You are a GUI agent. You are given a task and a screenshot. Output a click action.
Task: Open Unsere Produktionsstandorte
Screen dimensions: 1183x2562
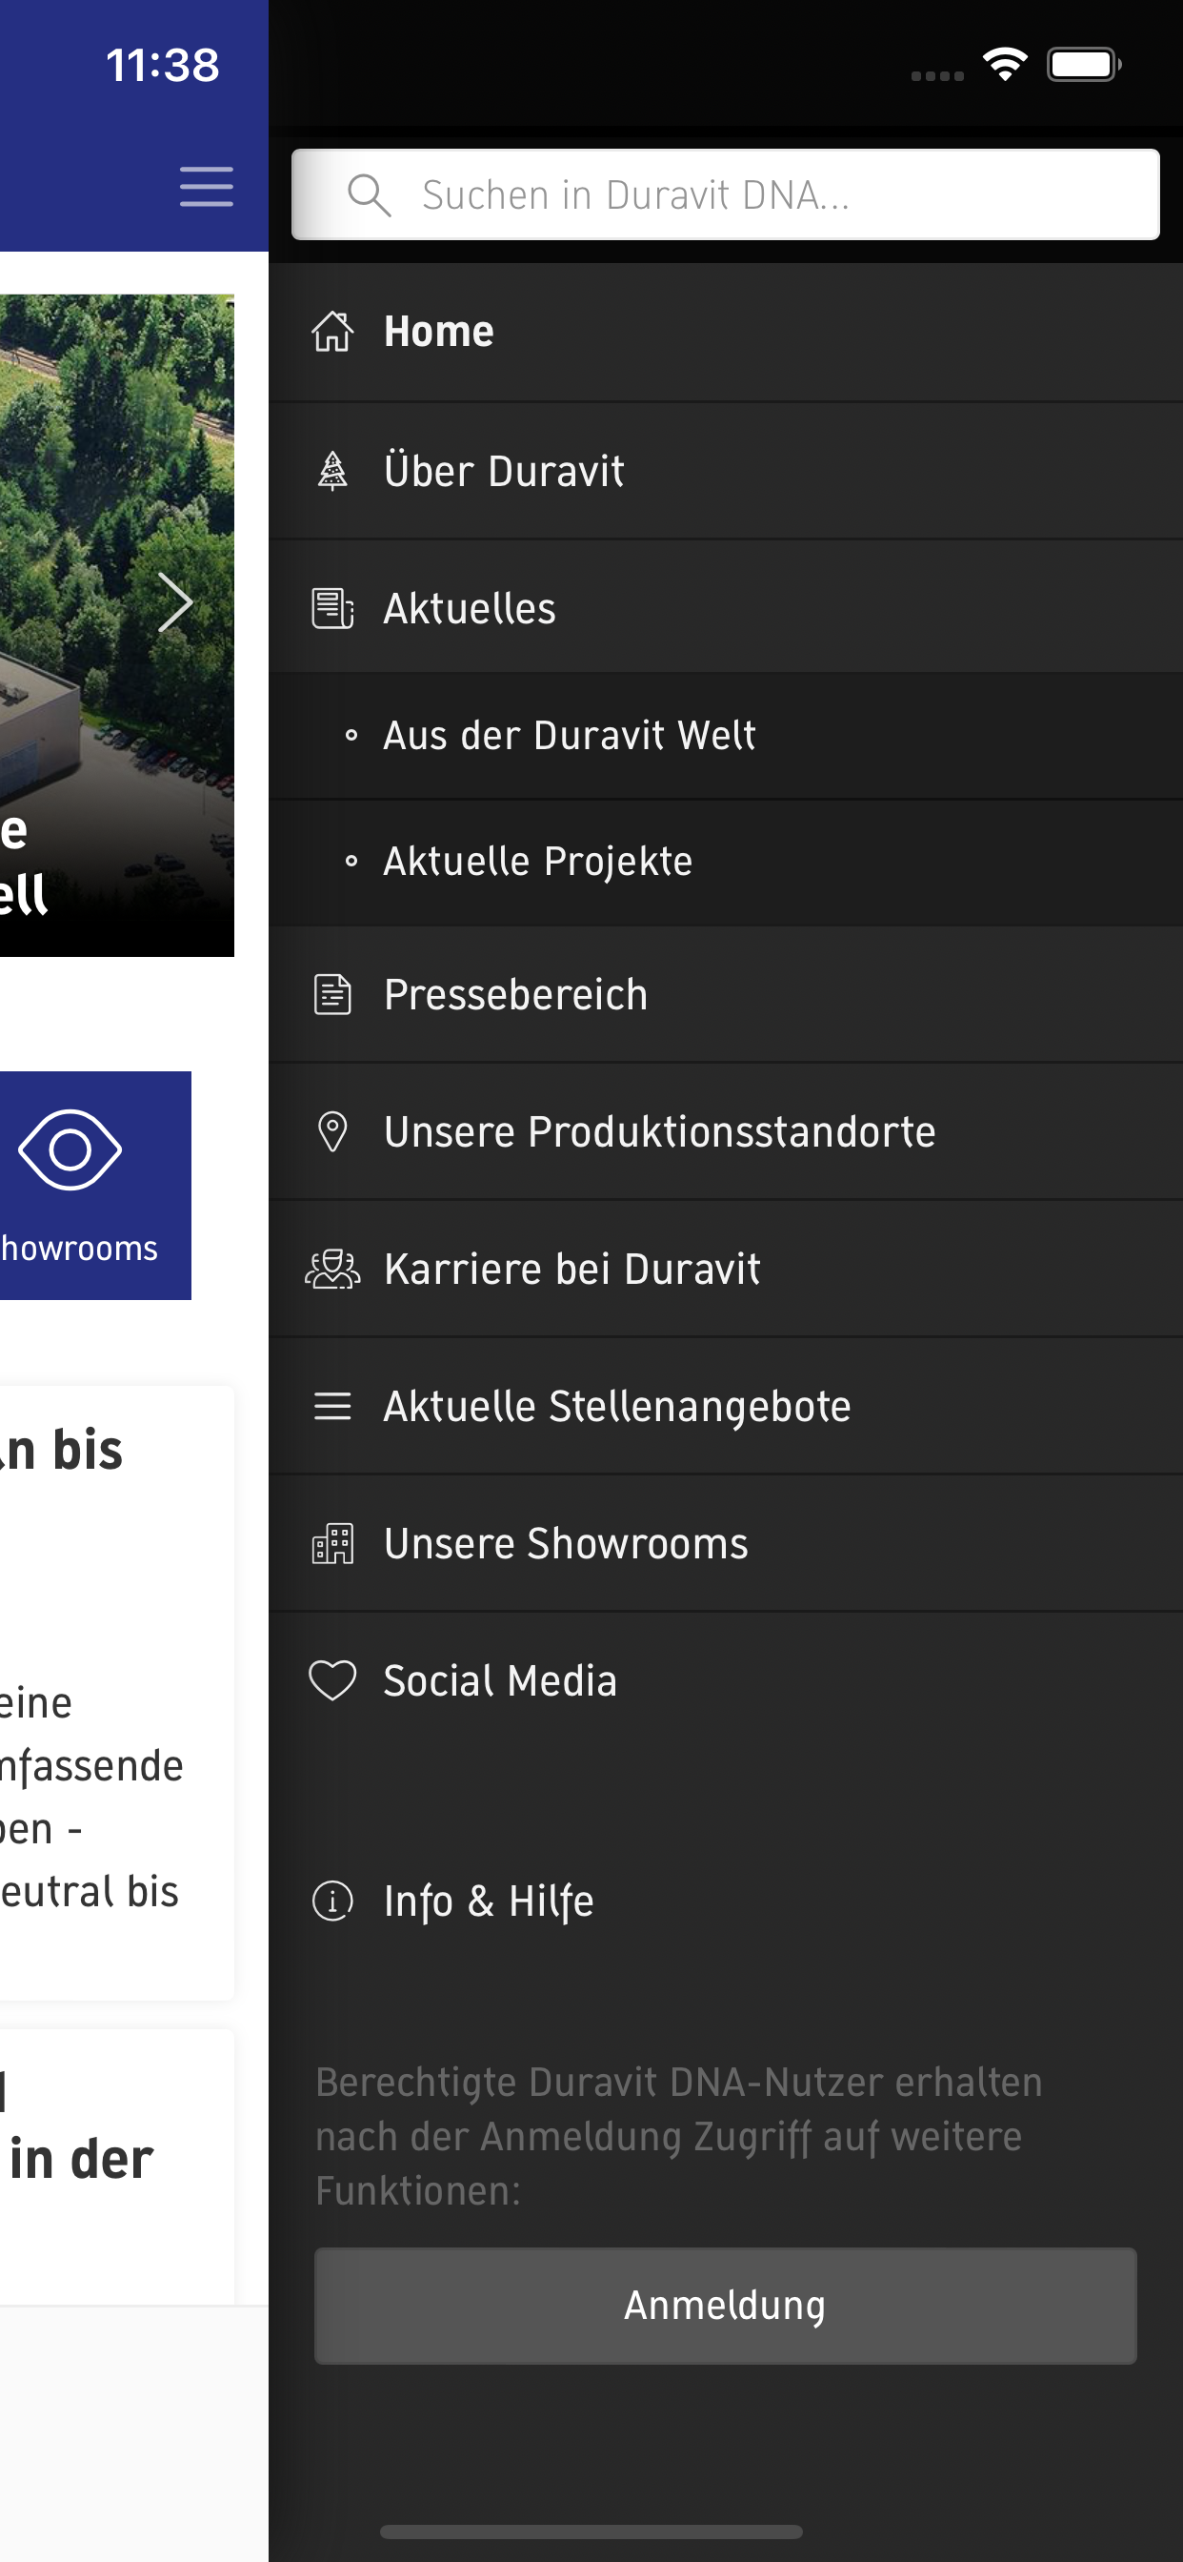[725, 1131]
